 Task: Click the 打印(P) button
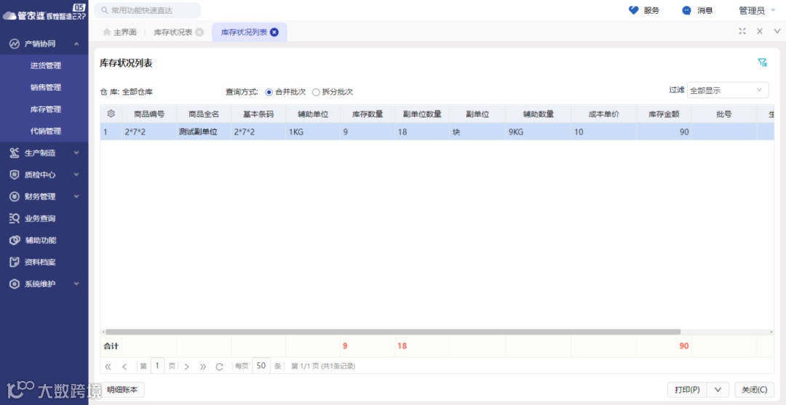(687, 390)
